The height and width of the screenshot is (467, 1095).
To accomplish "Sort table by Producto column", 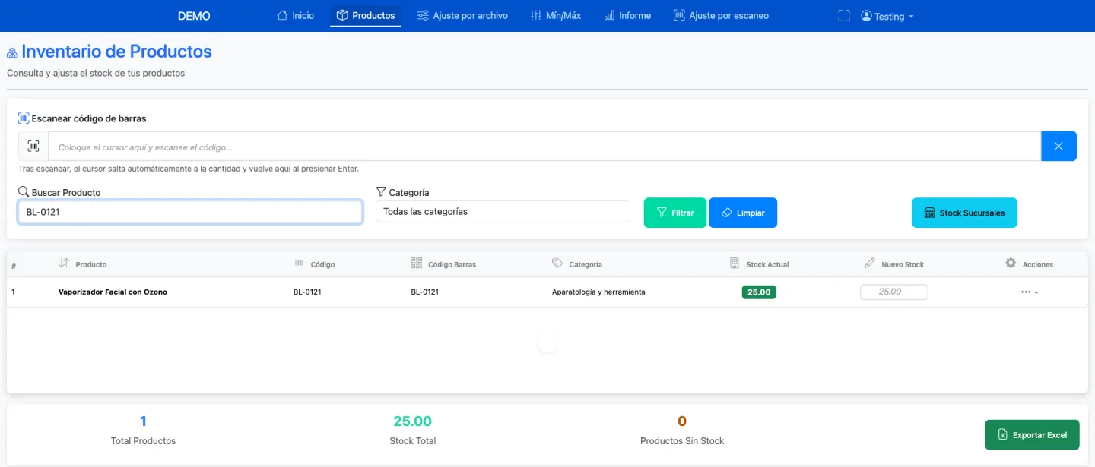I will click(x=83, y=263).
